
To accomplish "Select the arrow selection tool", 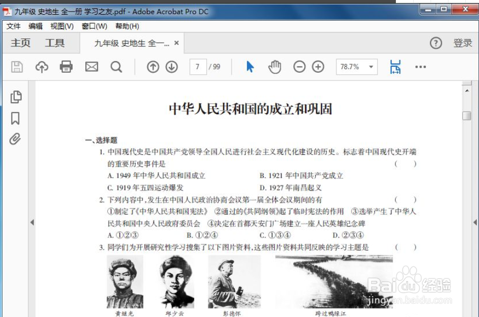I will point(250,66).
